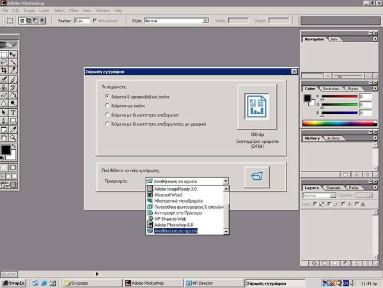
Task: Select the Blur tool
Action: pos(4,103)
